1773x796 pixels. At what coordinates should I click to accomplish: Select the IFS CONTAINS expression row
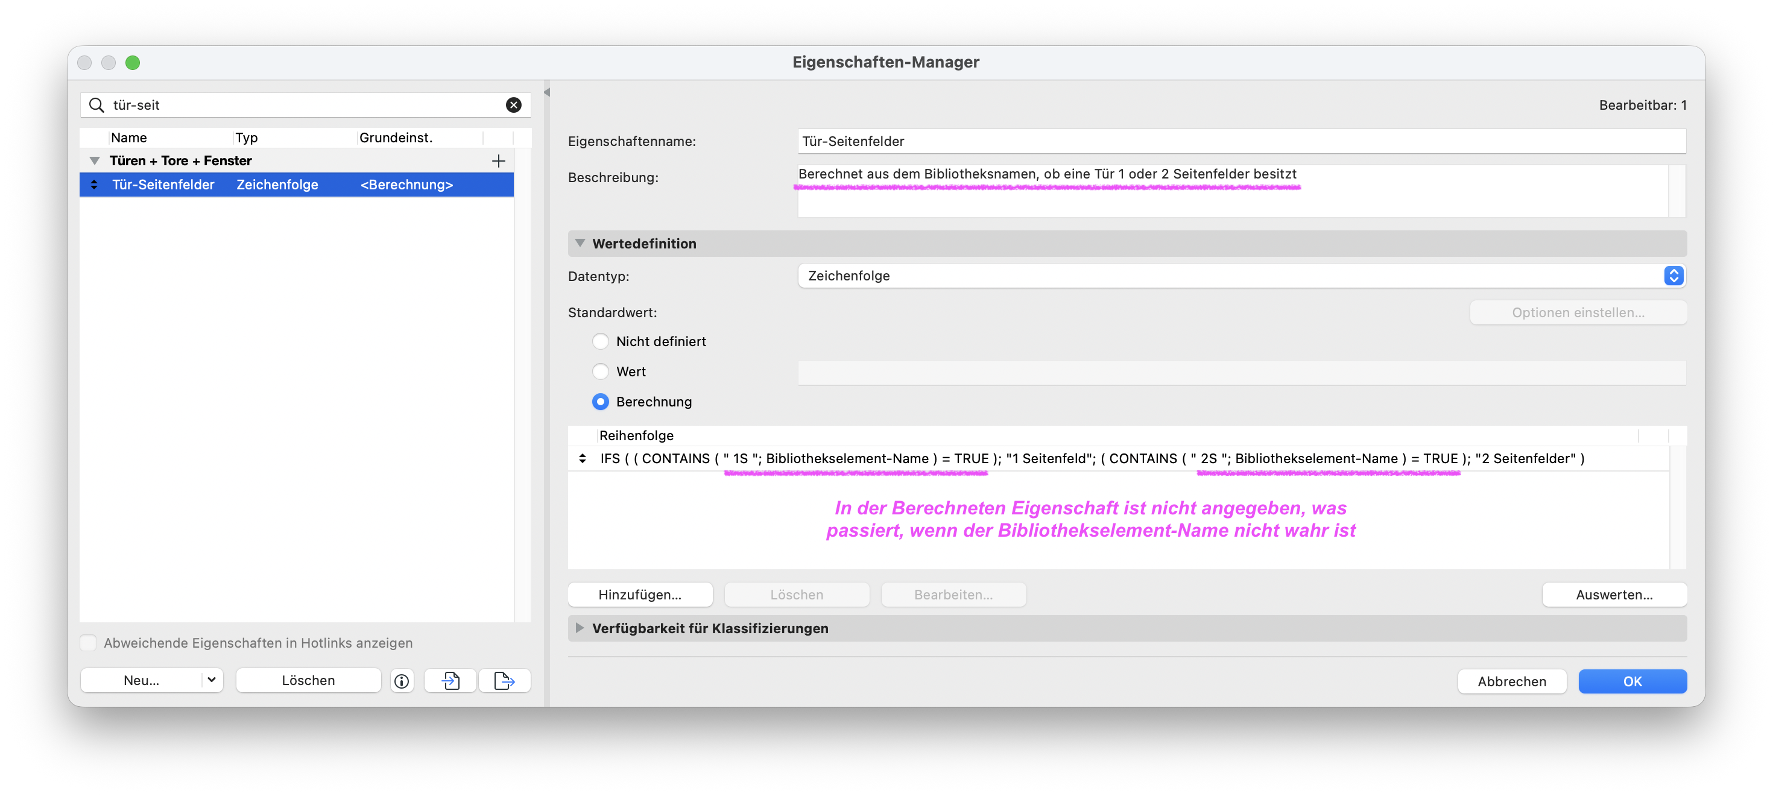tap(1119, 458)
